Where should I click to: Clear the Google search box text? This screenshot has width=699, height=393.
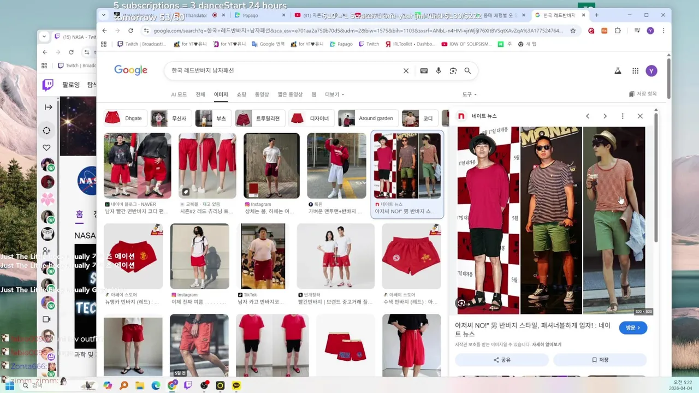pos(406,71)
